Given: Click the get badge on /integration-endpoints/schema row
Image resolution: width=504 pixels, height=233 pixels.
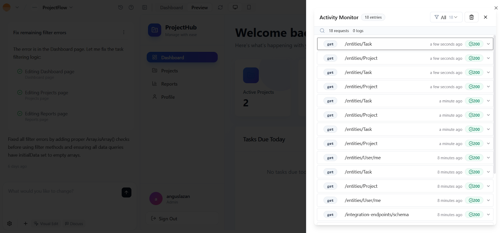Looking at the screenshot, I should 330,215.
